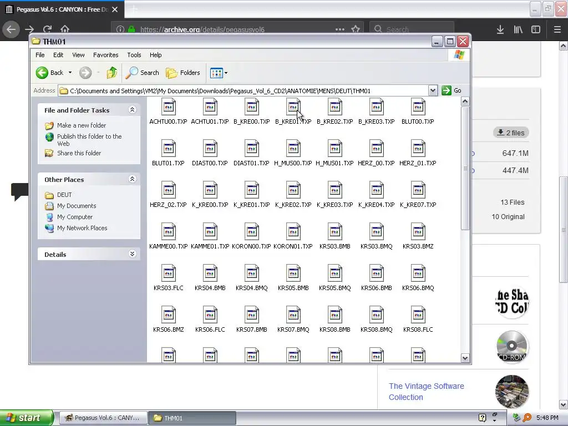Screen dimensions: 568x426
Task: Select the B_KRE00.TXP file icon
Action: 252,107
